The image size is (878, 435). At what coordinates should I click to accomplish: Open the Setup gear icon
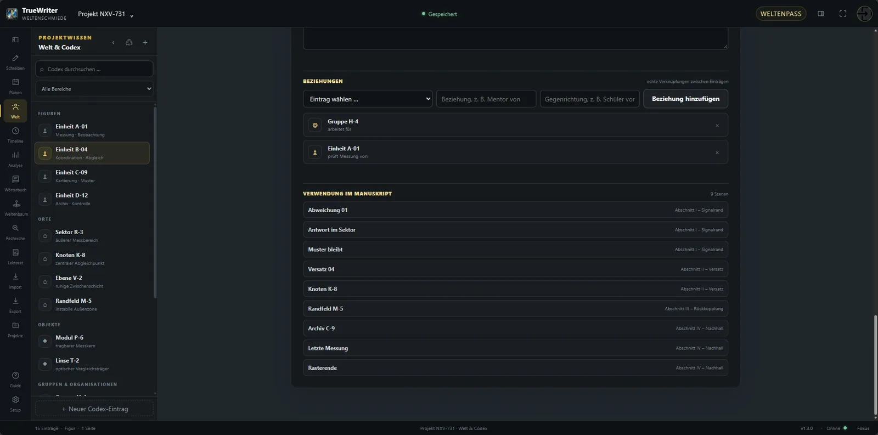[x=15, y=404]
